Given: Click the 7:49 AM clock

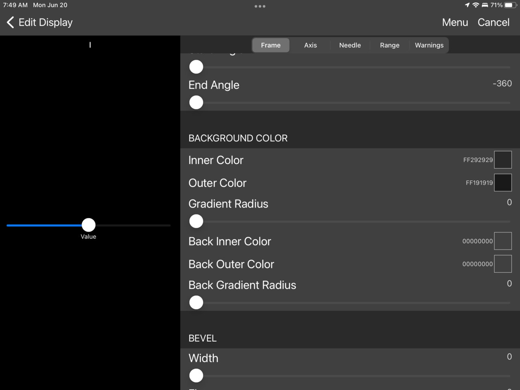Looking at the screenshot, I should point(15,5).
